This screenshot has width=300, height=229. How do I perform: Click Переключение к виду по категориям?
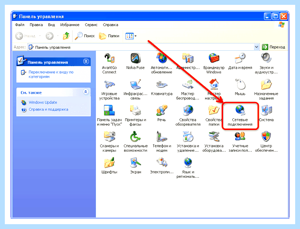point(51,74)
